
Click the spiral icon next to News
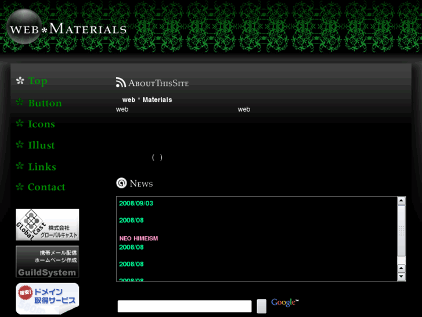pos(121,183)
